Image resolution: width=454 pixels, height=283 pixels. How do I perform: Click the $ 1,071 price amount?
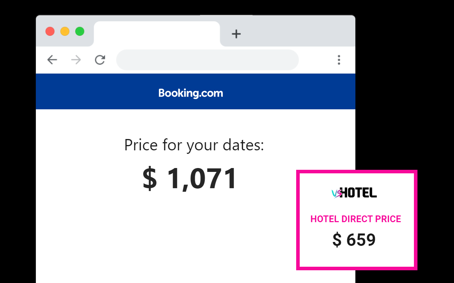[190, 179]
